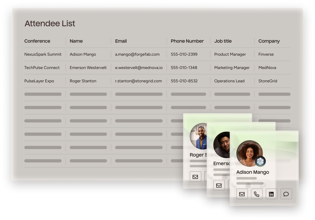Click company badge icon on Adison's avatar

tap(260, 161)
